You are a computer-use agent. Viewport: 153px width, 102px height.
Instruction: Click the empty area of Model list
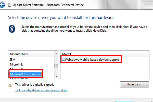click(x=105, y=71)
